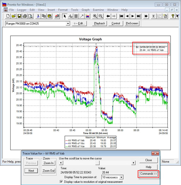The width and height of the screenshot is (181, 185).
Task: Select the arrow pointer tool
Action: (65, 16)
